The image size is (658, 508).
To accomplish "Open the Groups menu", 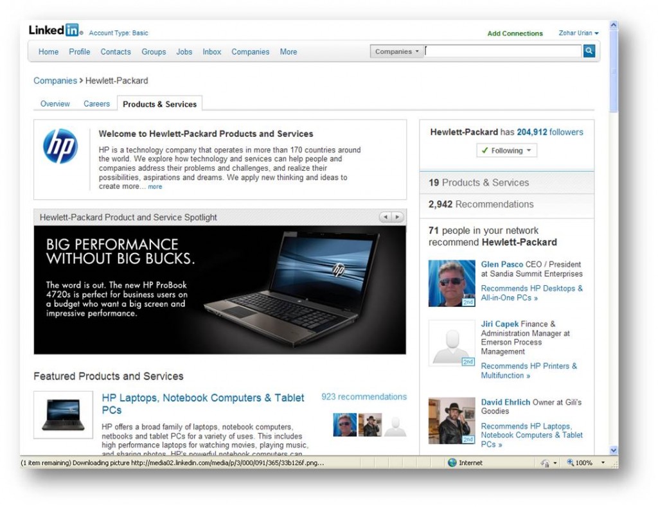I will click(154, 51).
